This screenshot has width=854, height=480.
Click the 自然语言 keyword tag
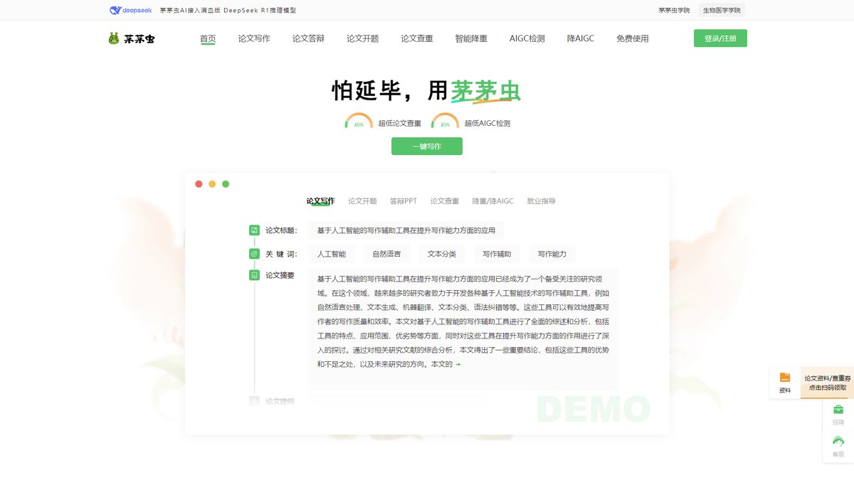(x=386, y=254)
